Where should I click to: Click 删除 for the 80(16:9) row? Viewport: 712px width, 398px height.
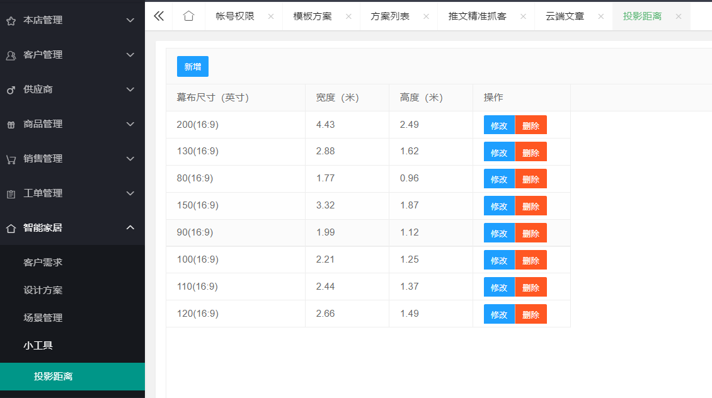click(x=531, y=179)
